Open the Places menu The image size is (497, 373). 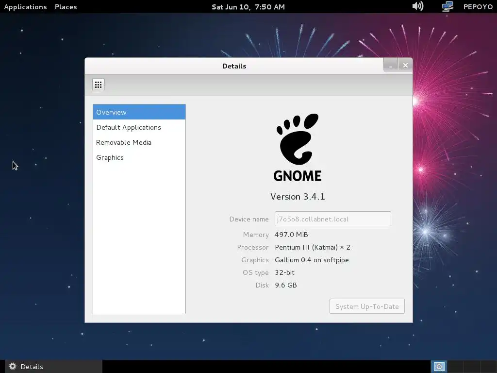[x=66, y=7]
